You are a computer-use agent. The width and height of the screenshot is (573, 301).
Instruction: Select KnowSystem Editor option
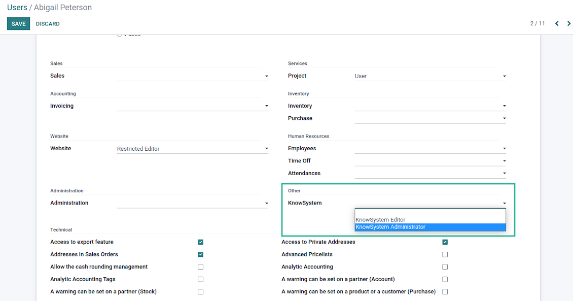[430, 220]
